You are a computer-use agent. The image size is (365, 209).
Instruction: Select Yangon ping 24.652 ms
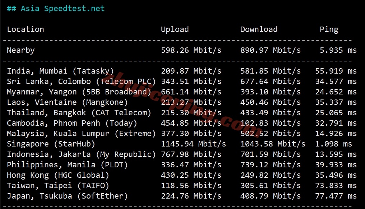tap(336, 92)
